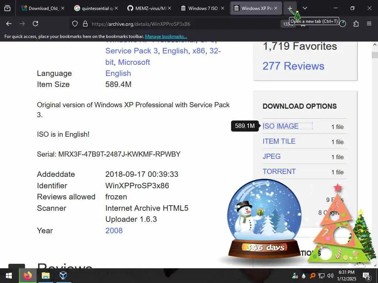Image resolution: width=378 pixels, height=283 pixels.
Task: Click the English language value link
Action: click(x=118, y=73)
